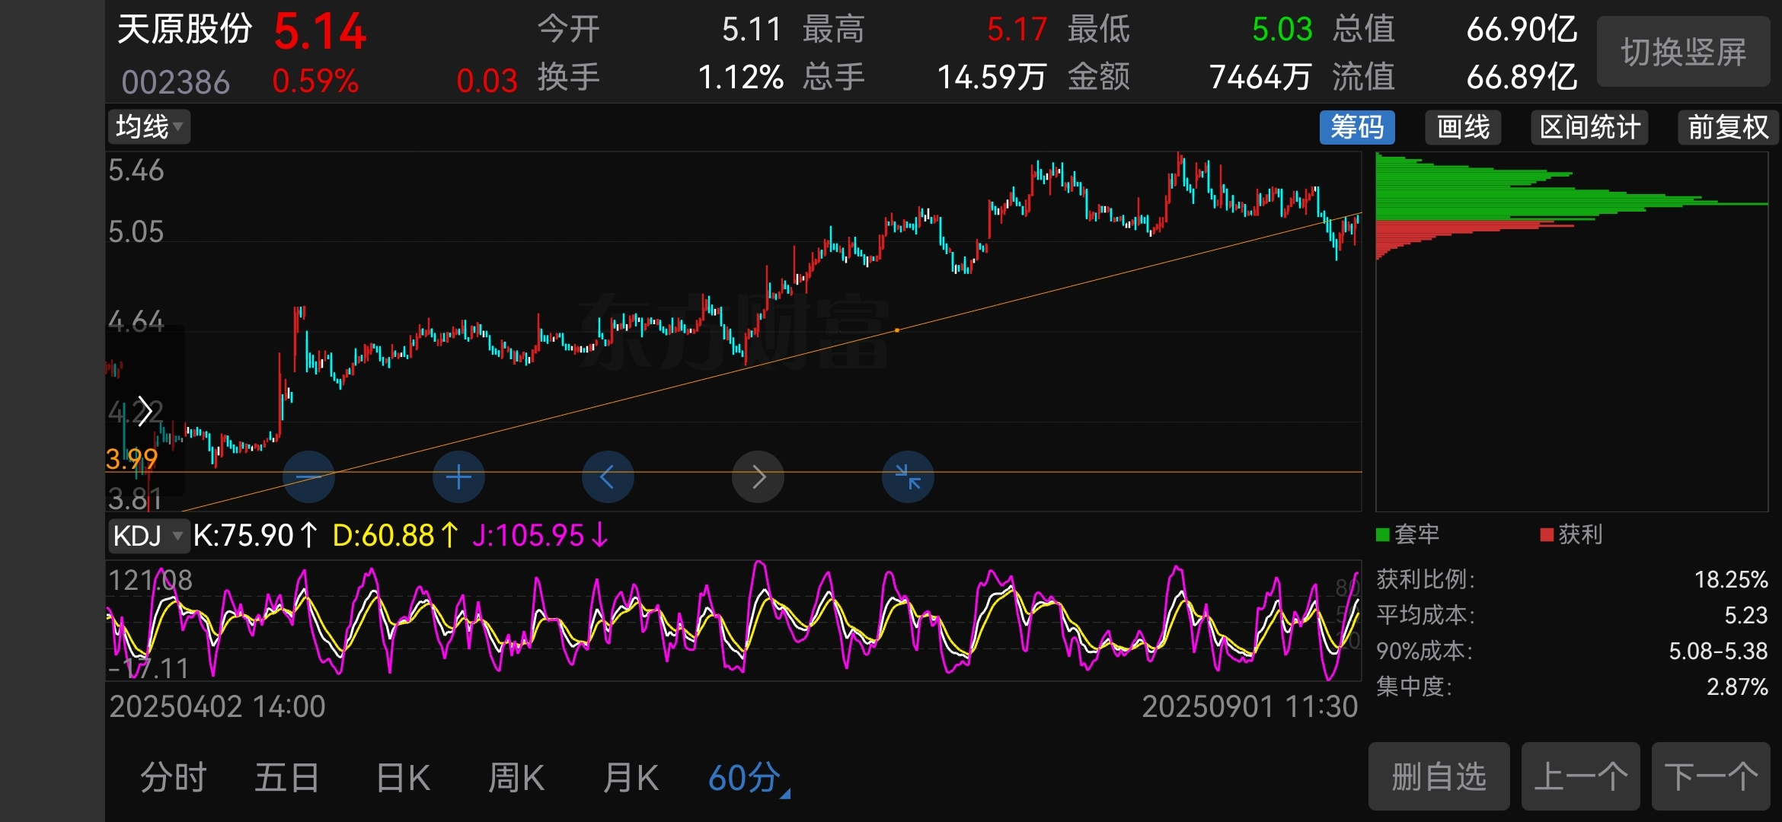Switch to 周K weekly candlestick tab
The image size is (1782, 822).
tap(516, 779)
